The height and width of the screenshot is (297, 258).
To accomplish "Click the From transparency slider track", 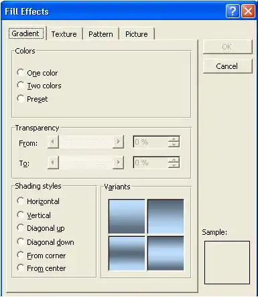I will 86,142.
